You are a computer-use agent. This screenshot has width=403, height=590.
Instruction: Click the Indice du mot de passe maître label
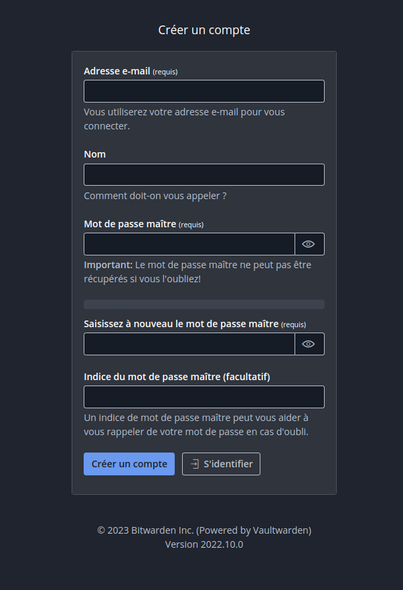(177, 377)
